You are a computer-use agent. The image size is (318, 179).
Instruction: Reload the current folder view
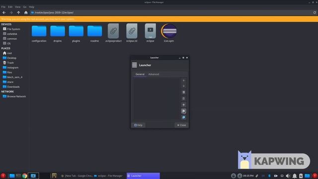(315, 12)
